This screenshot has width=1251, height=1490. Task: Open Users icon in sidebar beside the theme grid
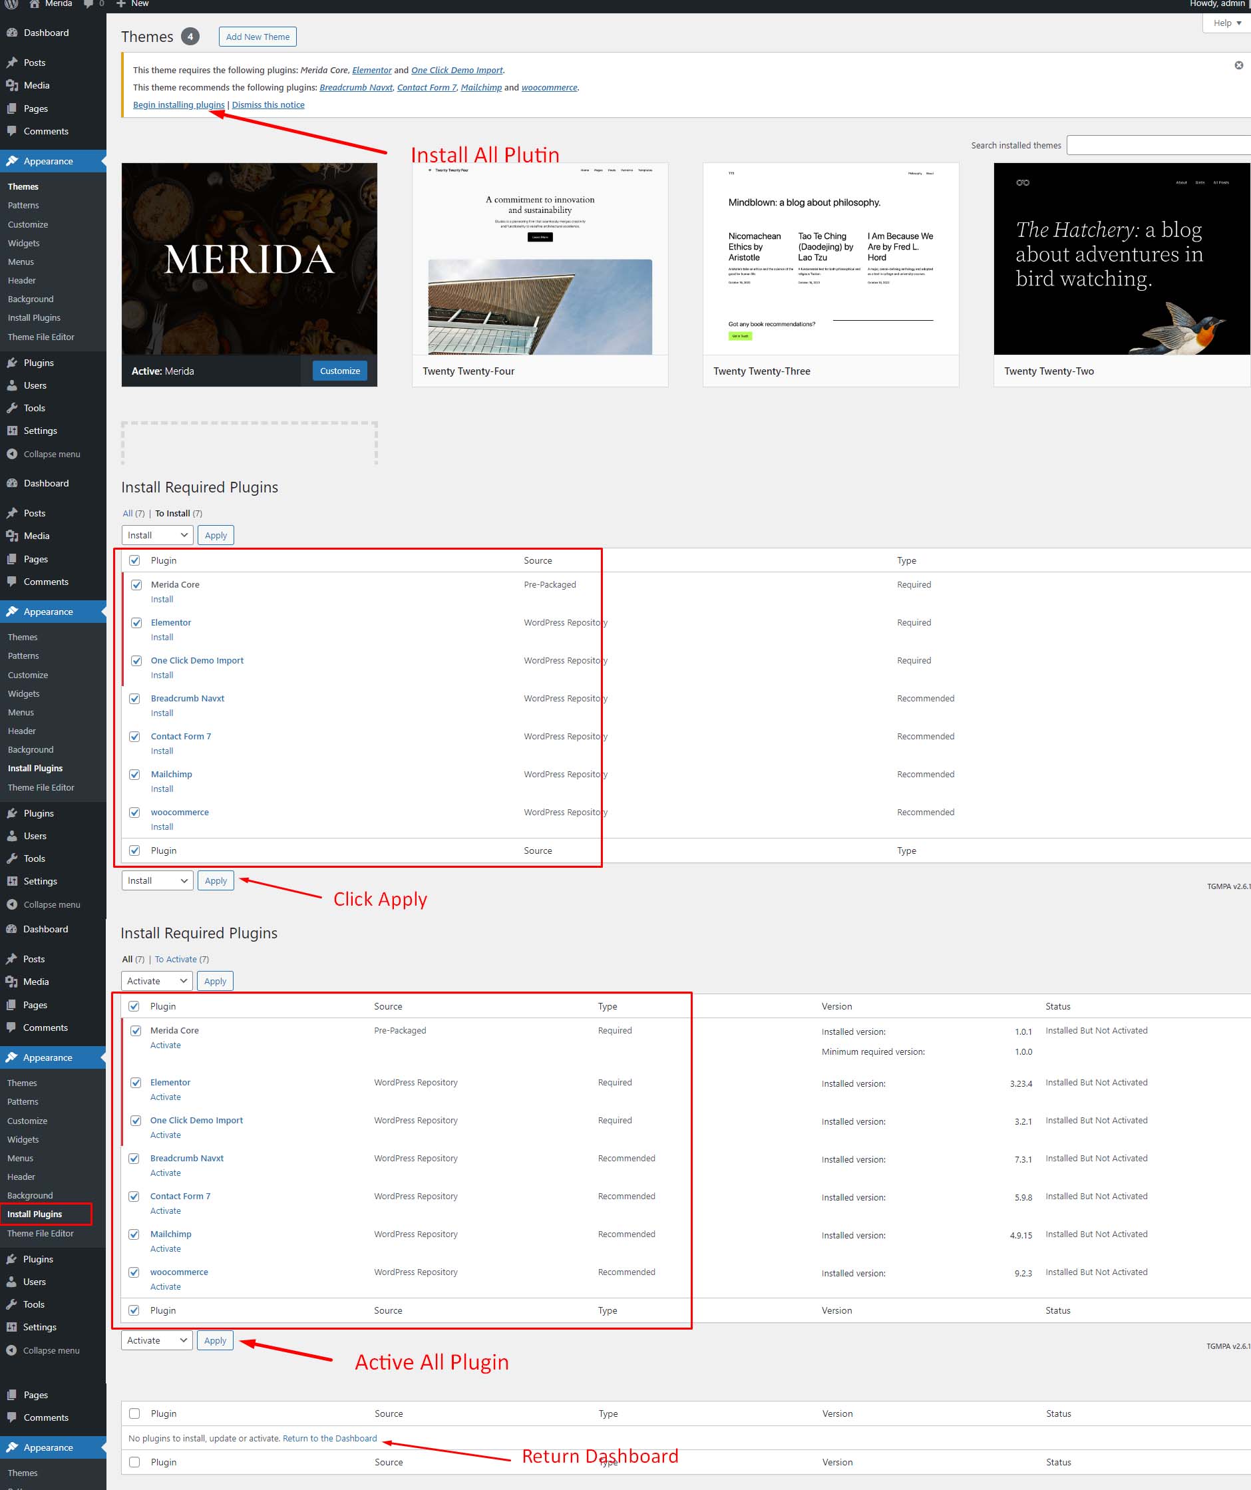tap(12, 385)
